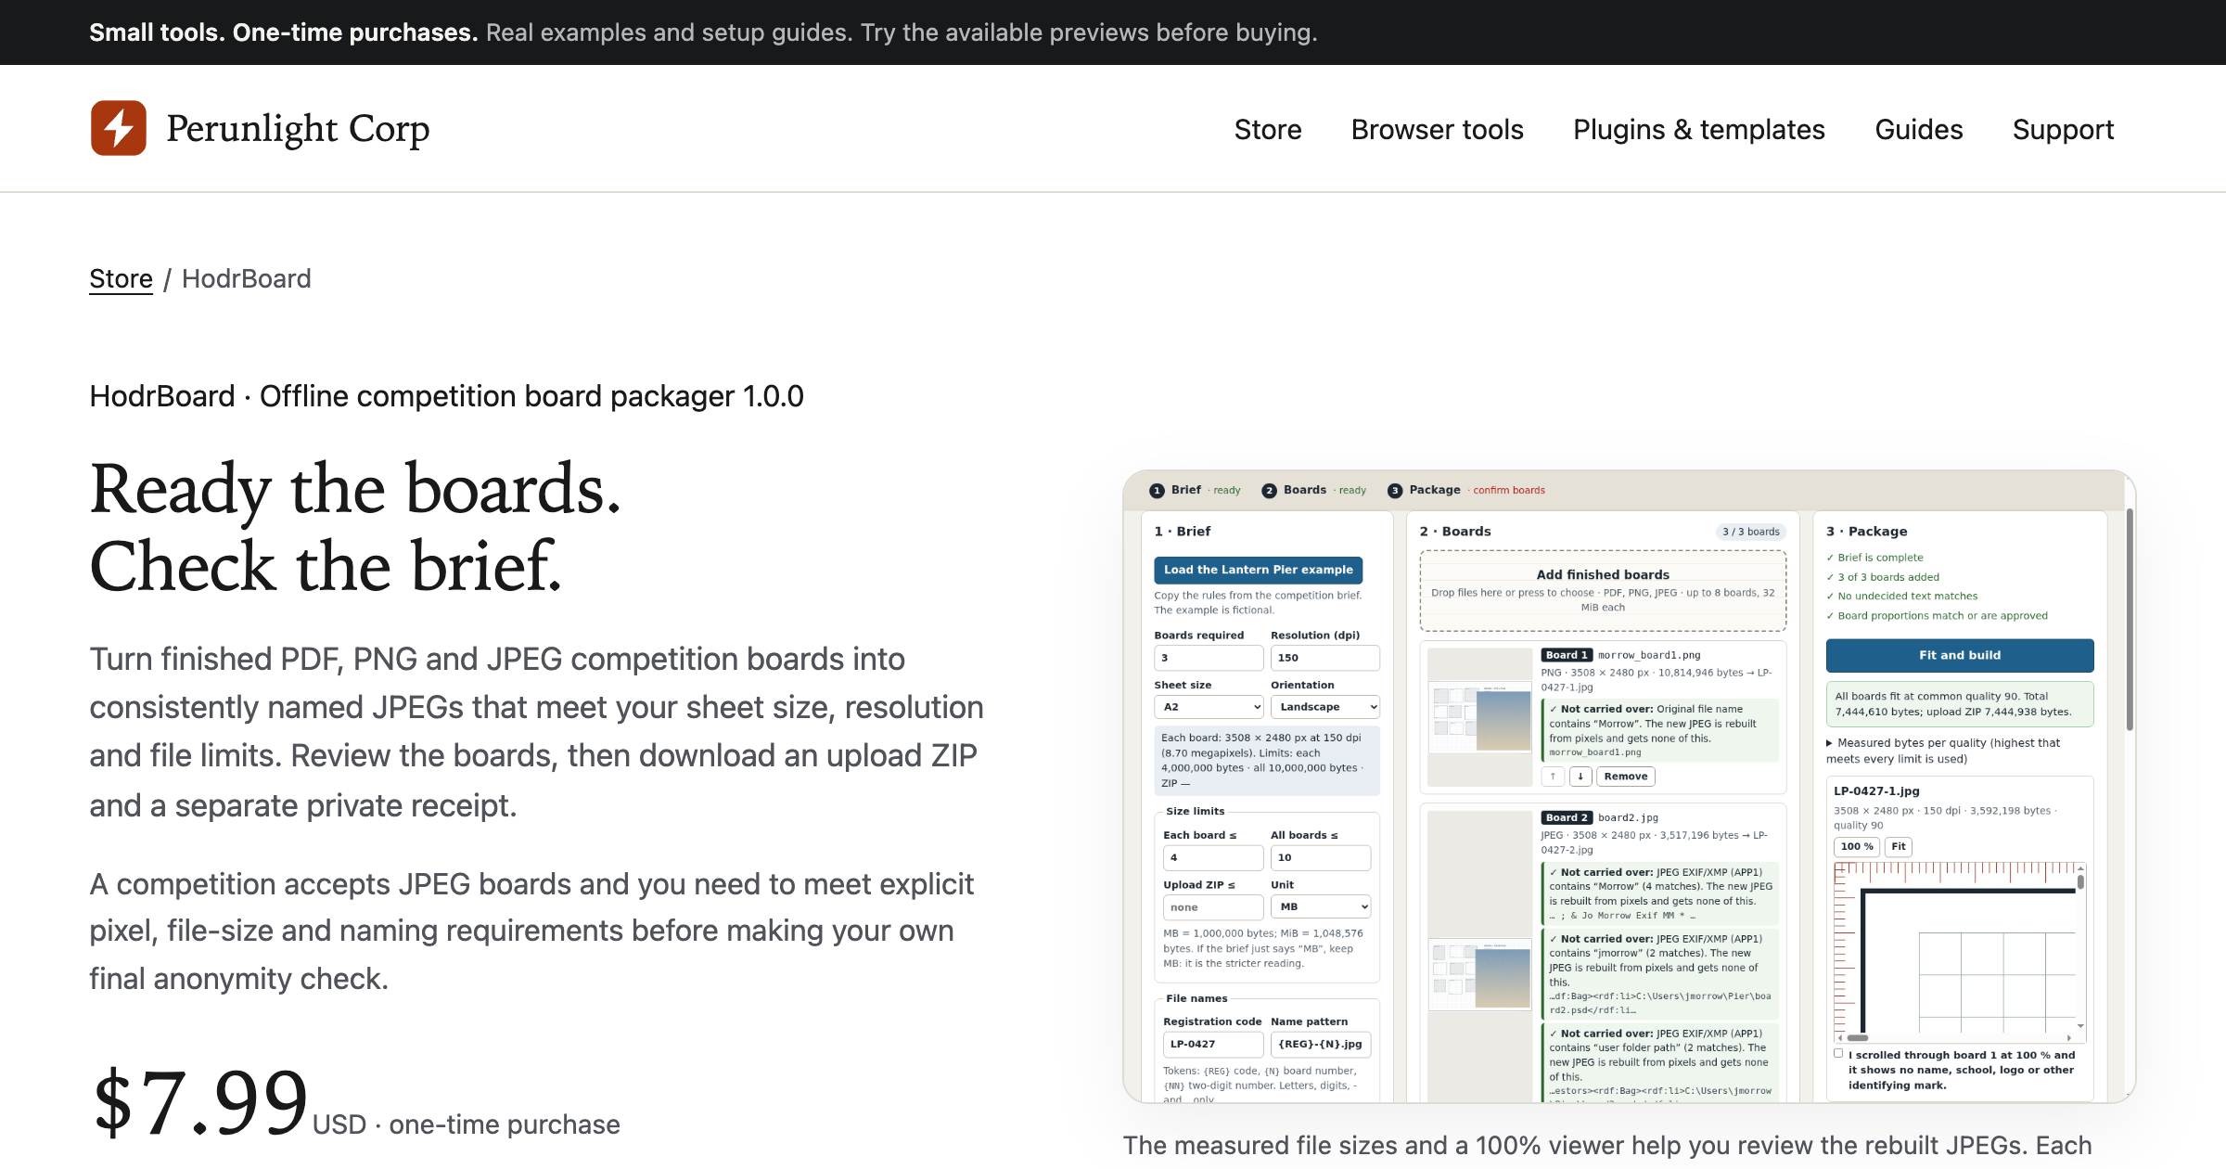Click the Registration code field
The width and height of the screenshot is (2226, 1169).
click(1213, 1044)
